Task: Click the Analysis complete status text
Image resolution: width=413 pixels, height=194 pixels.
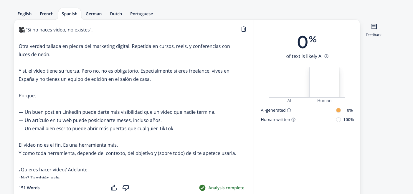Action: click(226, 188)
